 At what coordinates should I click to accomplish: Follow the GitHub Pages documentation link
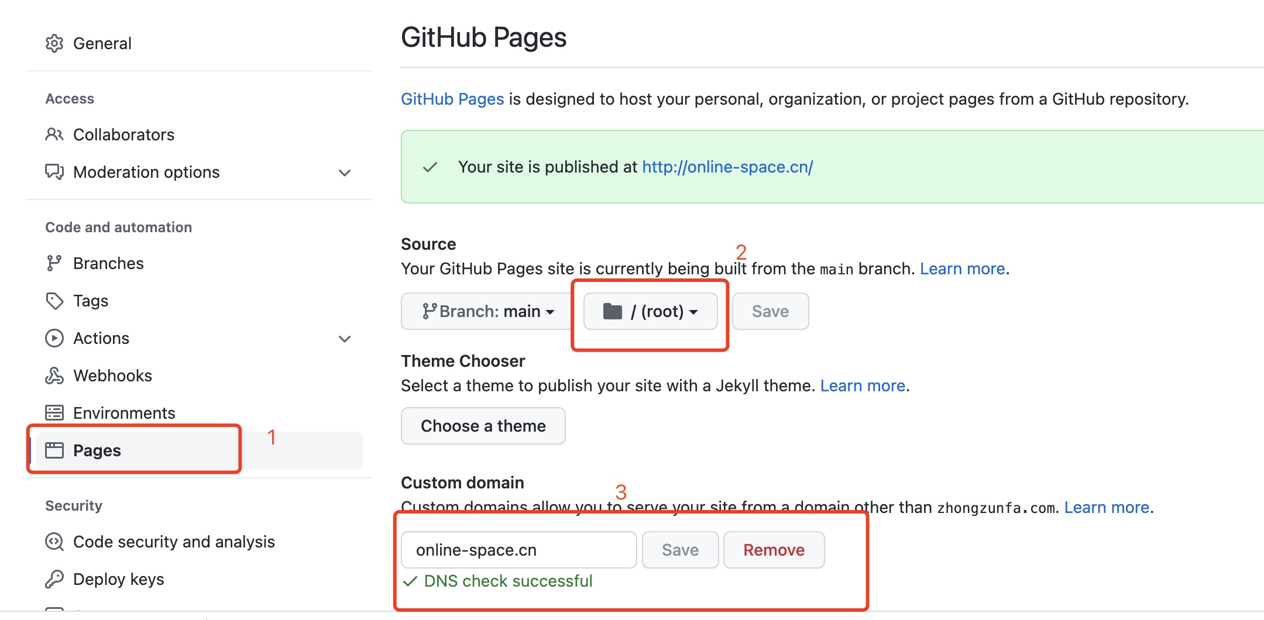tap(452, 99)
